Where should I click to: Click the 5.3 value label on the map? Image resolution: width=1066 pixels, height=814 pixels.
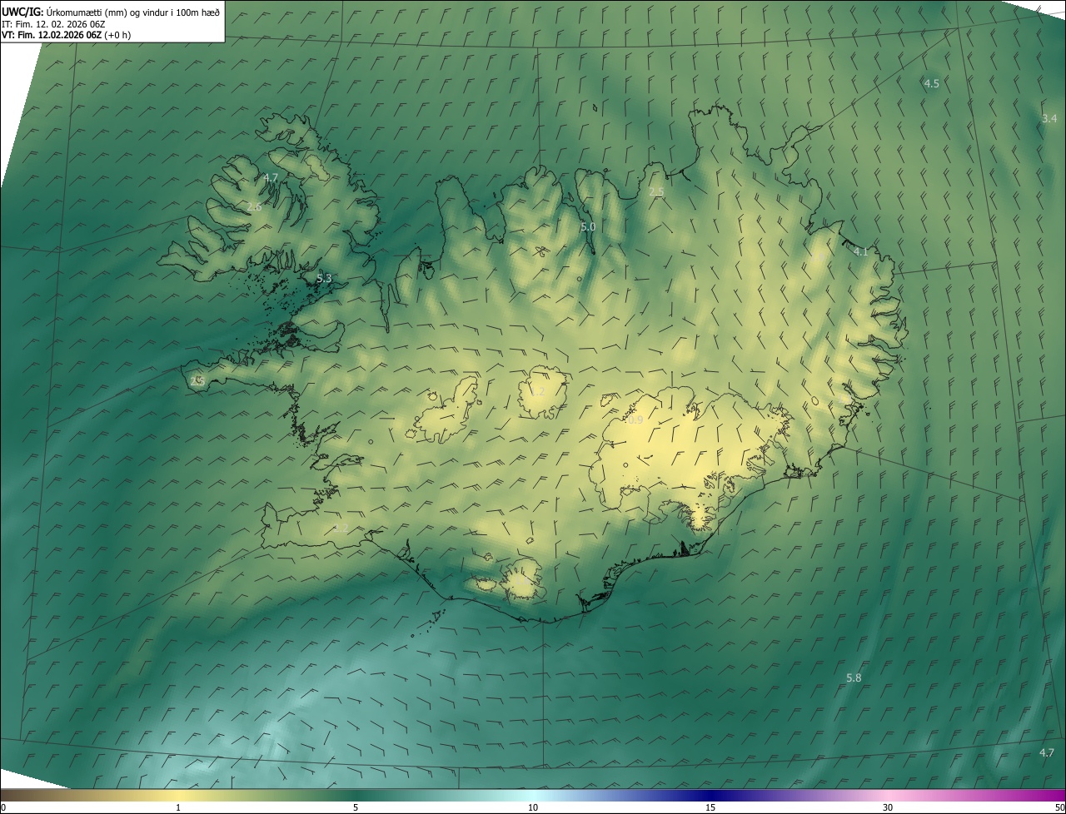[324, 279]
